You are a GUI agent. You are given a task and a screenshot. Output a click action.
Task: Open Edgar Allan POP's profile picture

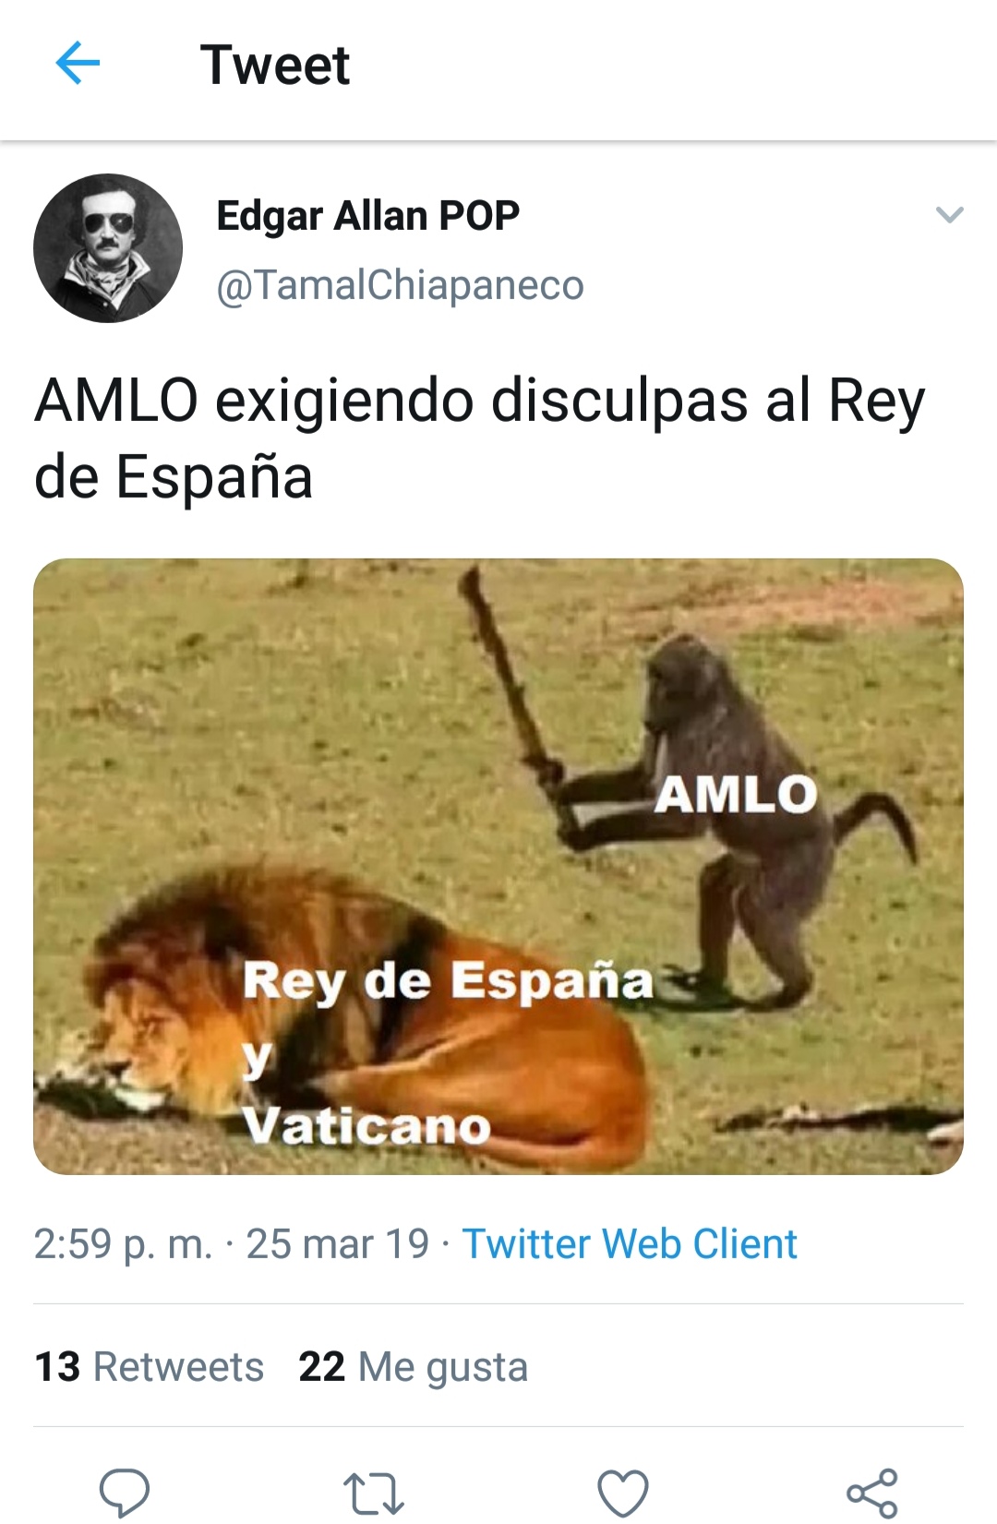point(108,248)
